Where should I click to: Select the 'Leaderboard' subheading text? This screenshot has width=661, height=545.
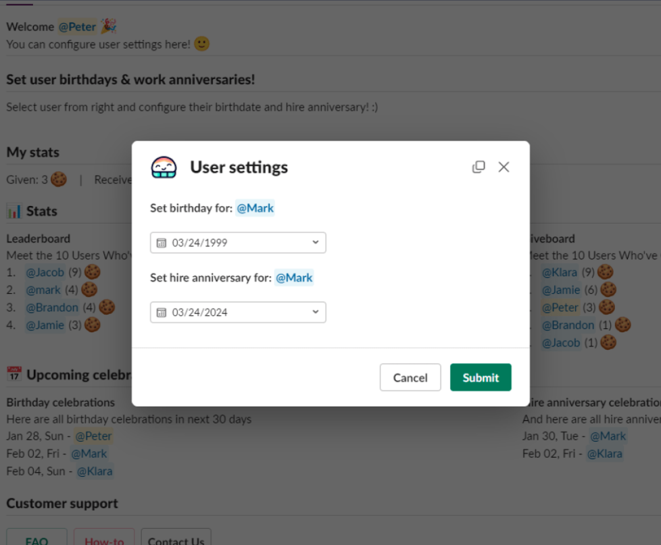39,239
